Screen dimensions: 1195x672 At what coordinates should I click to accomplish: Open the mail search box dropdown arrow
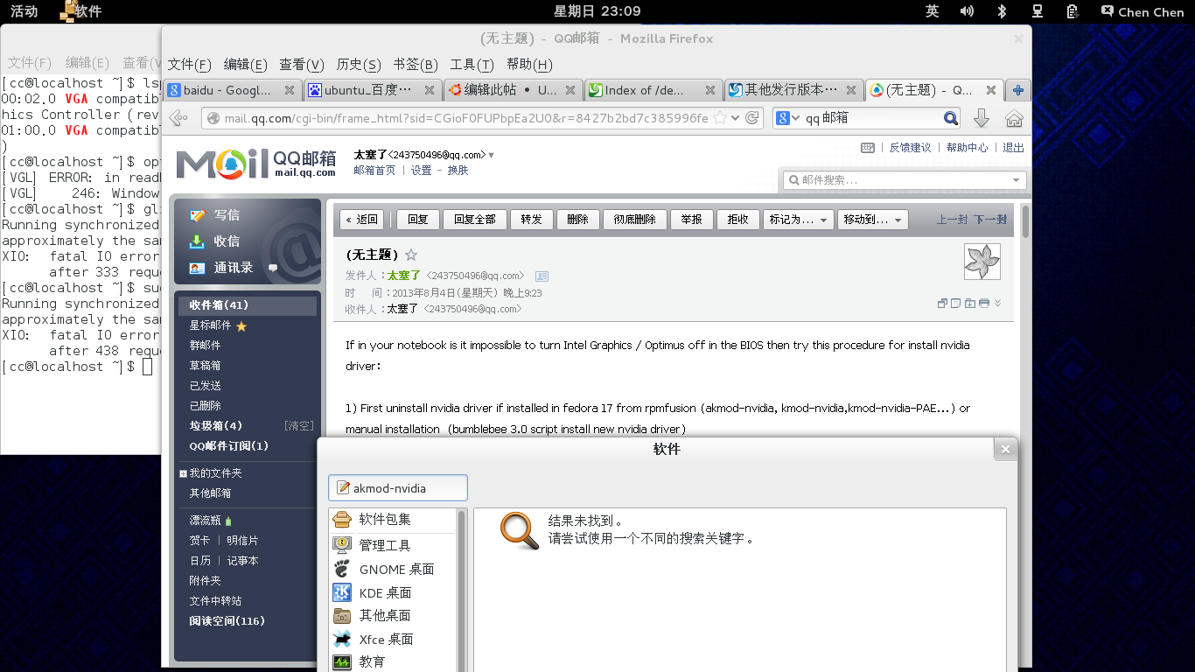[x=1016, y=180]
